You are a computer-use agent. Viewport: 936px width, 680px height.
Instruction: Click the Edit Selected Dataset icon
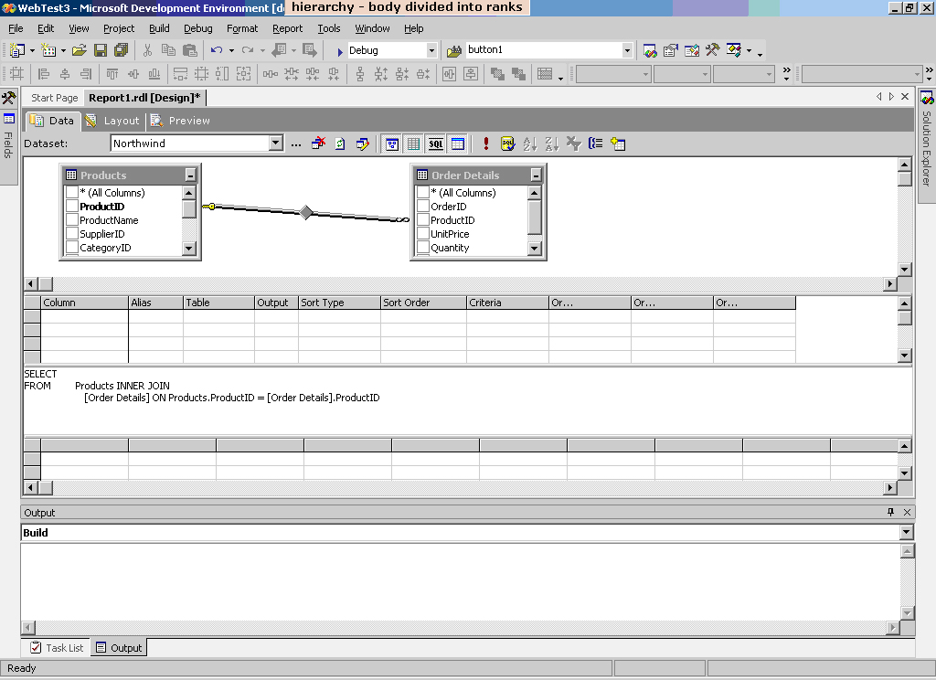pos(362,143)
